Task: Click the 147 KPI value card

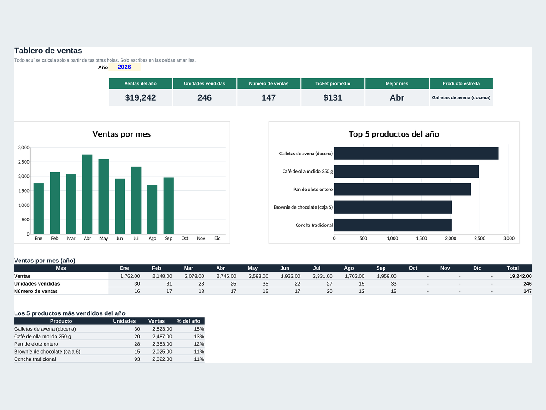Action: (x=269, y=97)
